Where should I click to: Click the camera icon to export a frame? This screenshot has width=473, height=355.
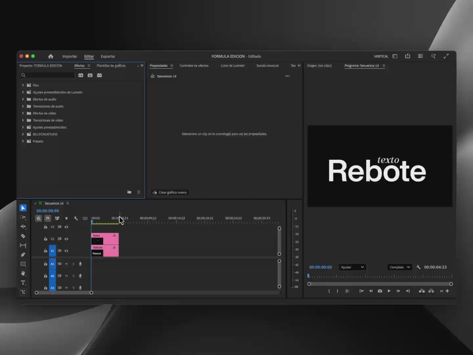click(380, 291)
